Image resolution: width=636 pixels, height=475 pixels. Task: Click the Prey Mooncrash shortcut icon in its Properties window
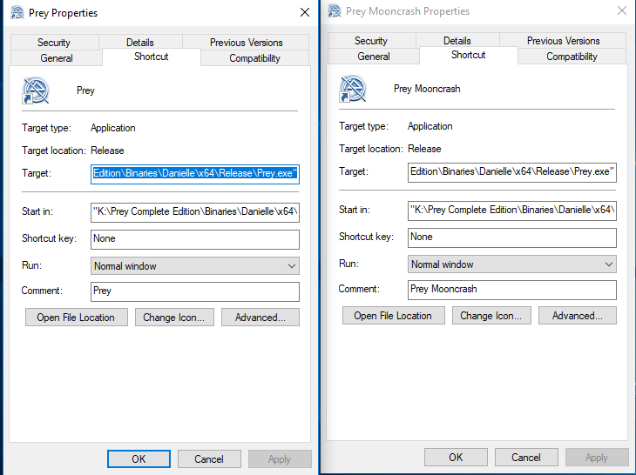click(x=353, y=89)
